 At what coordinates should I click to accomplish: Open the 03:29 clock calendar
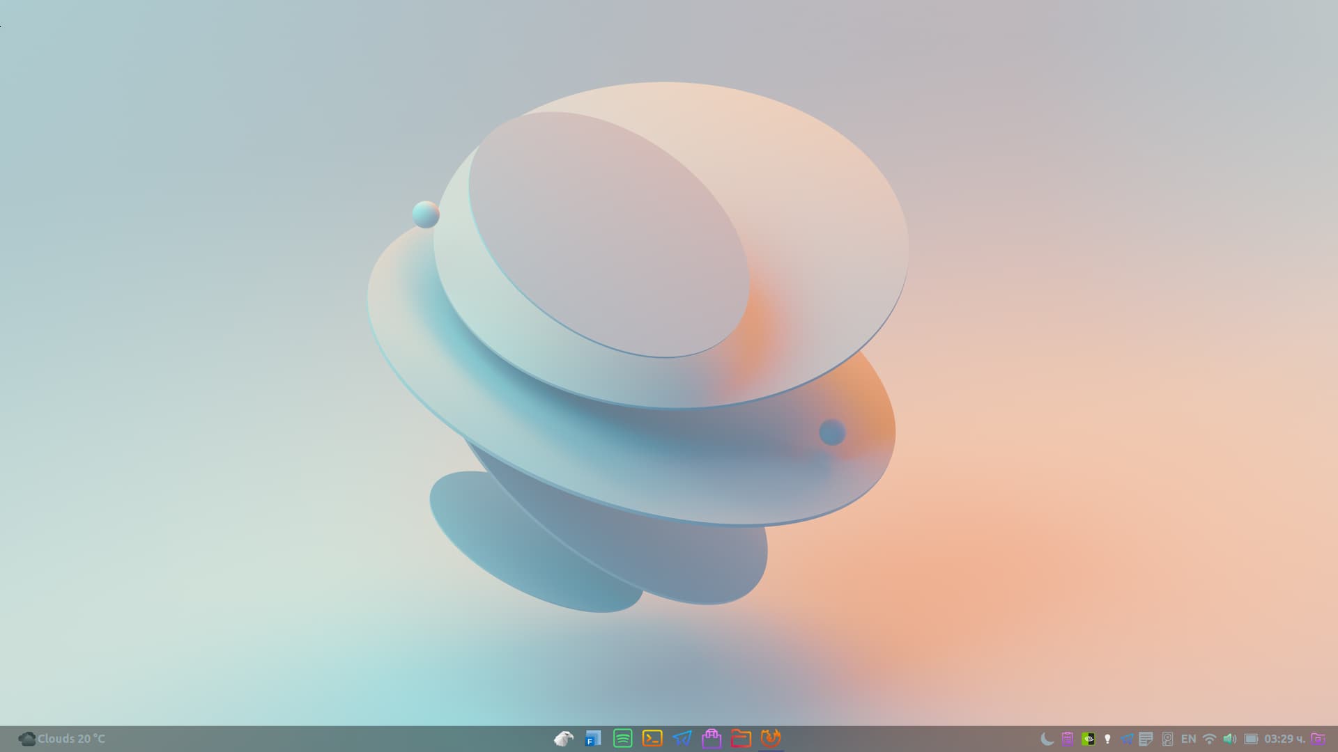tap(1285, 739)
